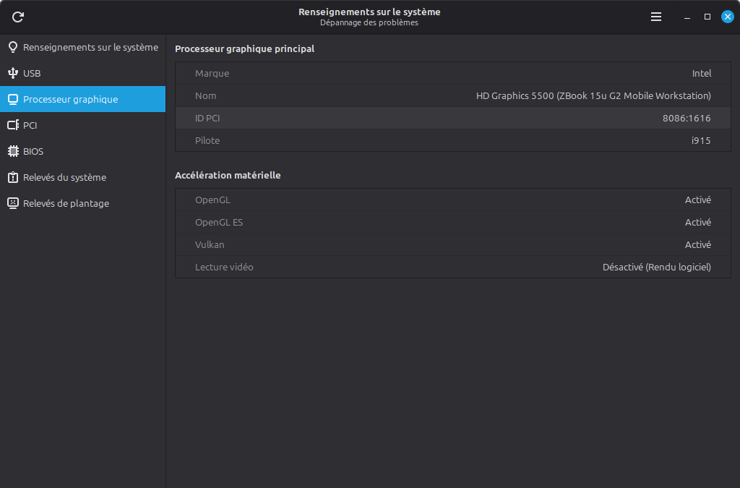Select the USB section icon in the sidebar

[12, 73]
